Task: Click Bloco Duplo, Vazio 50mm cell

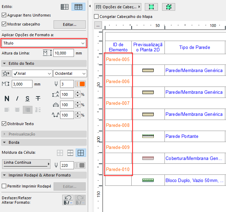Action: [195, 180]
